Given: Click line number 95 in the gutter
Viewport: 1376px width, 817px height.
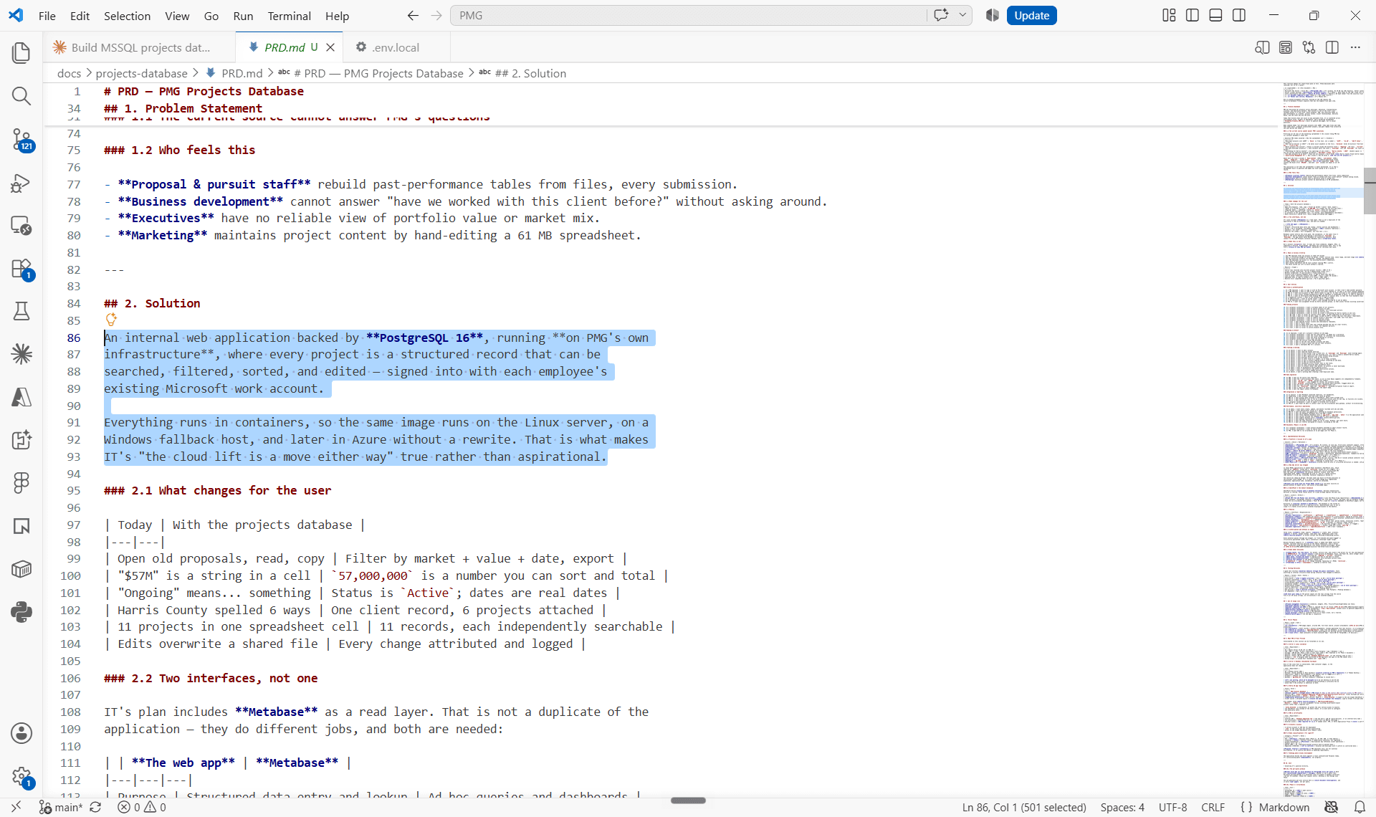Looking at the screenshot, I should [x=74, y=490].
